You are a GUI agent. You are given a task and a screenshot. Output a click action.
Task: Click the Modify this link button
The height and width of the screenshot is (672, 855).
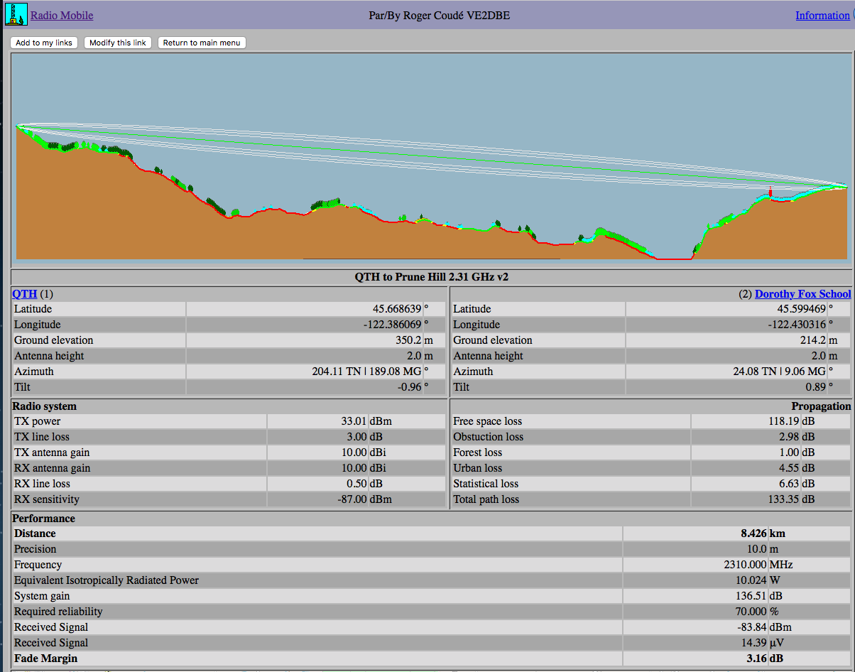pyautogui.click(x=118, y=43)
